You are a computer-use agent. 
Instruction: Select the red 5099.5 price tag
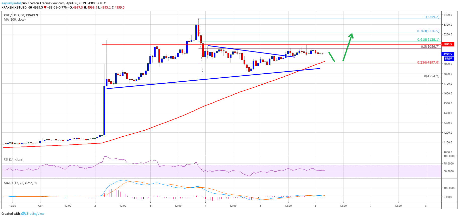pos(447,44)
